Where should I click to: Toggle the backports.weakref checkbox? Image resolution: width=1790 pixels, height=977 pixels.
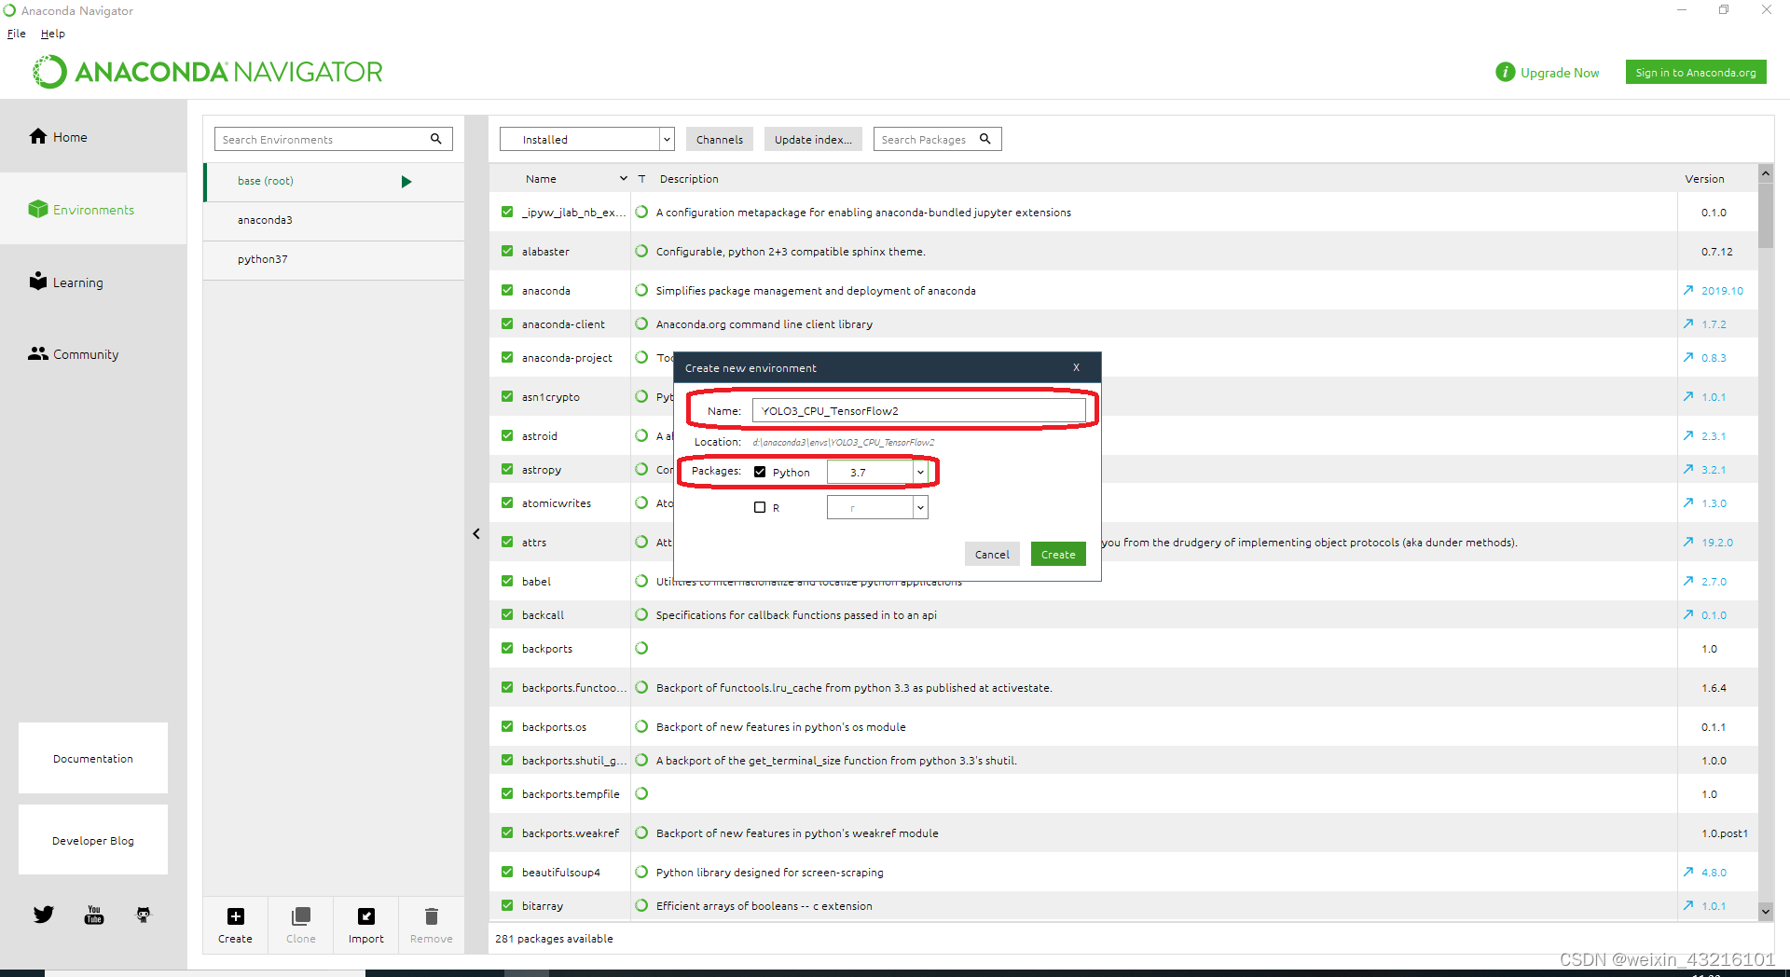coord(507,833)
